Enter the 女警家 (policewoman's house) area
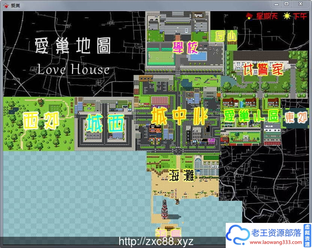Image resolution: width=312 pixels, height=248 pixels. (x=262, y=69)
